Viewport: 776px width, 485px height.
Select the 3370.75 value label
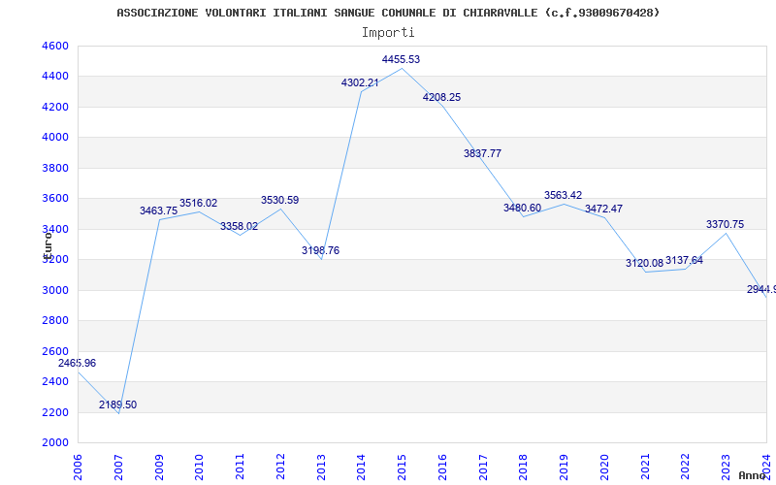[x=725, y=224]
